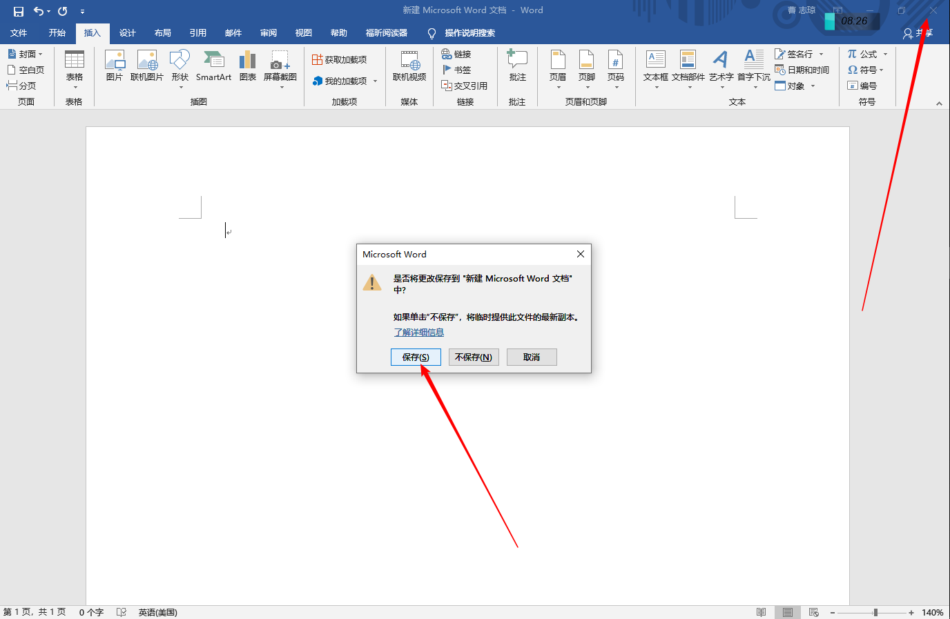The image size is (950, 619).
Task: Switch to the 布局 Layout tab
Action: [163, 33]
